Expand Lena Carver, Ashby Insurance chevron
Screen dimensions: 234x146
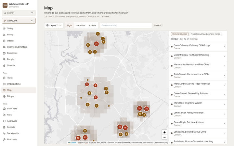point(224,114)
